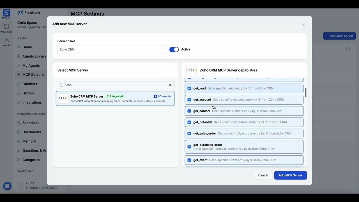Click the Zoho CRM logo in server list
Image resolution: width=359 pixels, height=202 pixels.
63,98
